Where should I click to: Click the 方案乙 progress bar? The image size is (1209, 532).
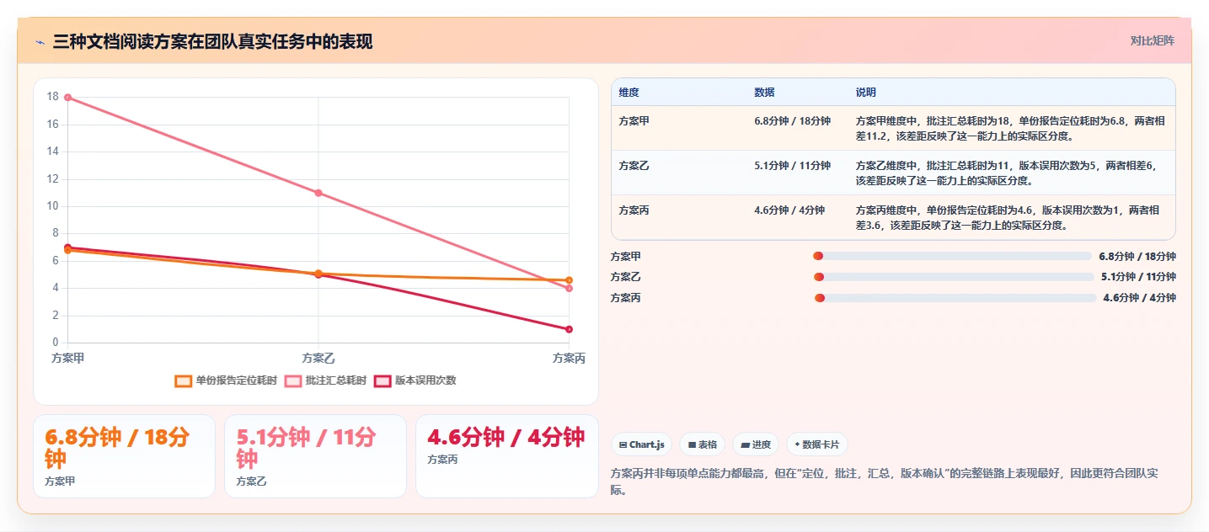pos(954,277)
